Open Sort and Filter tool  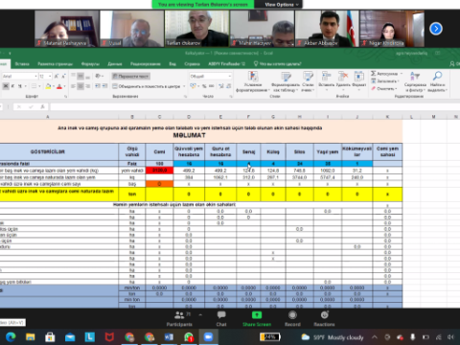pos(415,81)
